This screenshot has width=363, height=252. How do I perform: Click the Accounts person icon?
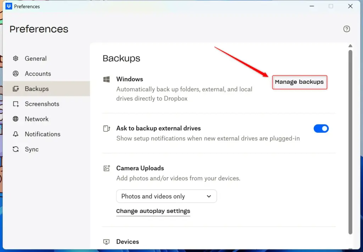click(16, 73)
